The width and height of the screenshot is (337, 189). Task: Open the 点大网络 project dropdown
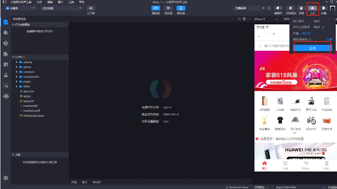click(x=61, y=8)
